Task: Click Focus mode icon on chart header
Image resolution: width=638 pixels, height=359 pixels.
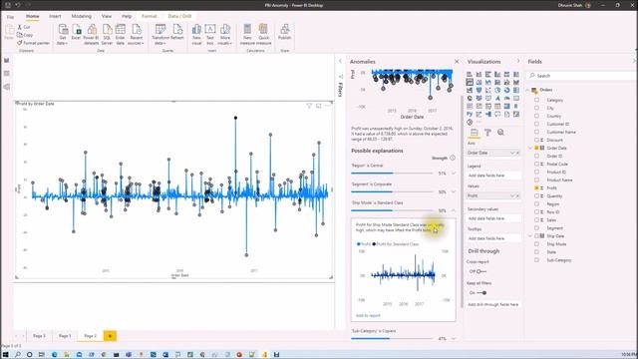Action: pos(319,106)
